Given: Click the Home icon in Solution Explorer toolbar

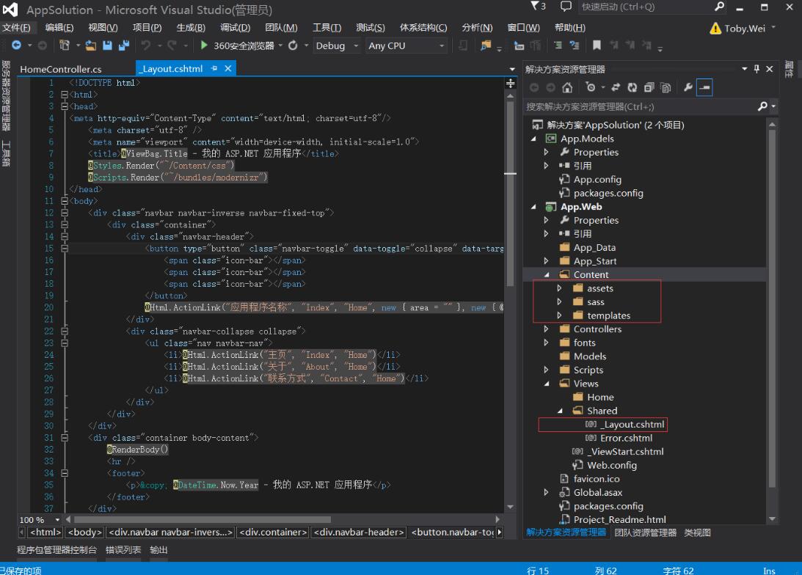Looking at the screenshot, I should (567, 88).
